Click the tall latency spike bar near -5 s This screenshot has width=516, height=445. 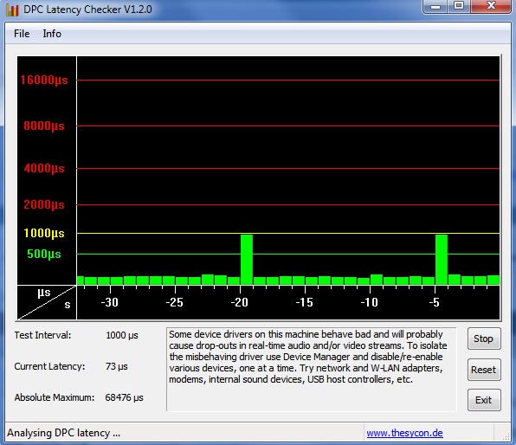(442, 260)
